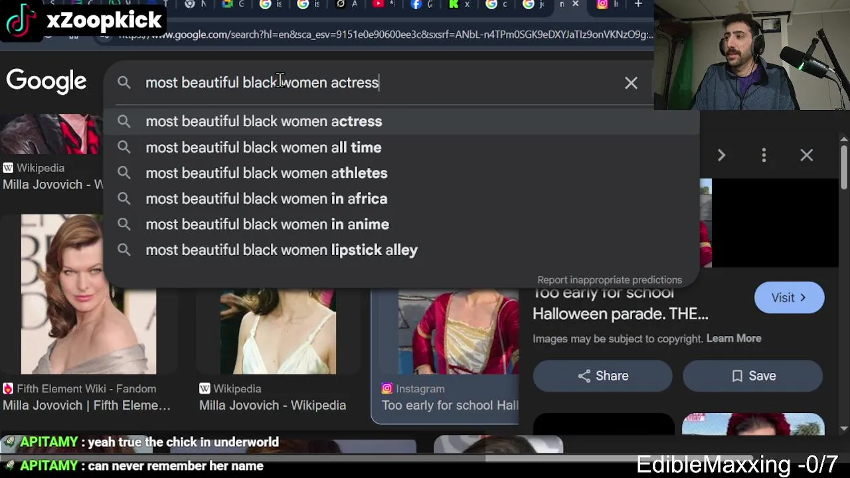Choose suggestion 'most beautiful black women in africa'

[x=401, y=199]
